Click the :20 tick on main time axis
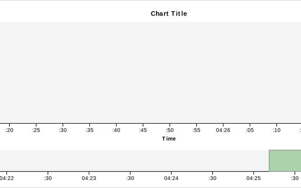 9,130
